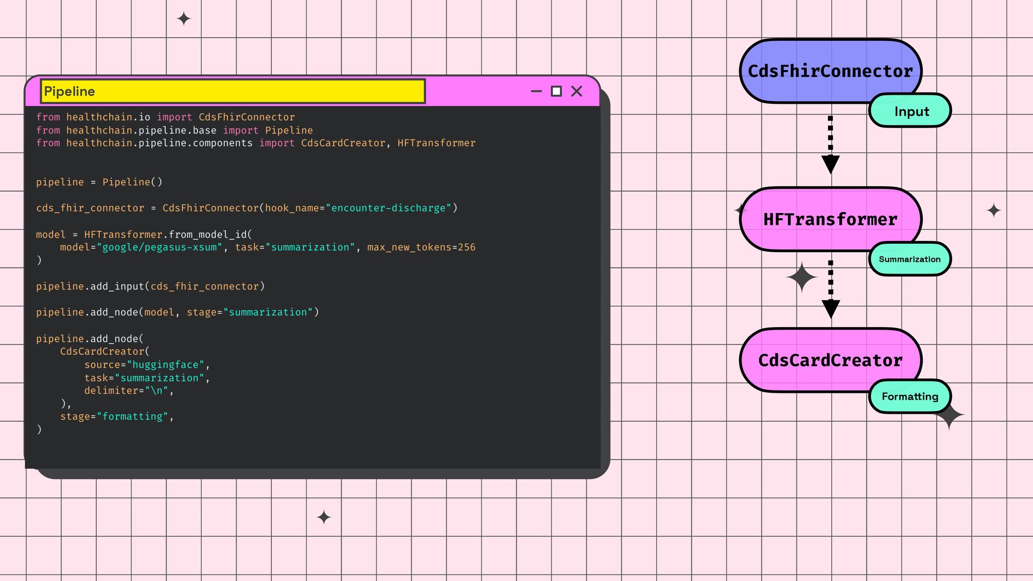Screen dimensions: 1033x581
Task: Click the string "google/pegasus-xsum" in the code
Action: click(159, 247)
